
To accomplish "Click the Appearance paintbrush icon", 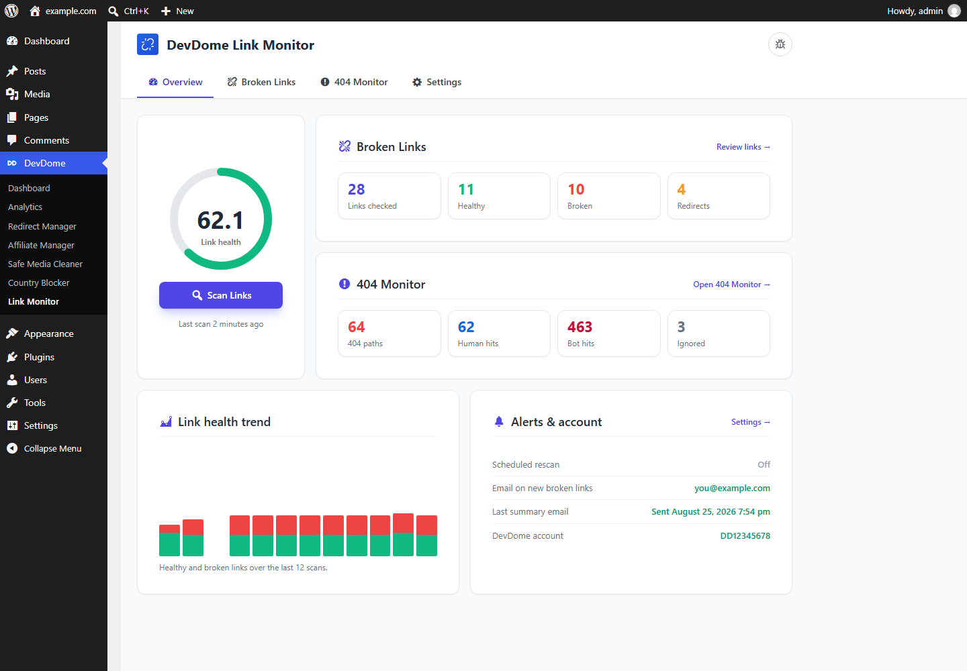I will tap(12, 333).
